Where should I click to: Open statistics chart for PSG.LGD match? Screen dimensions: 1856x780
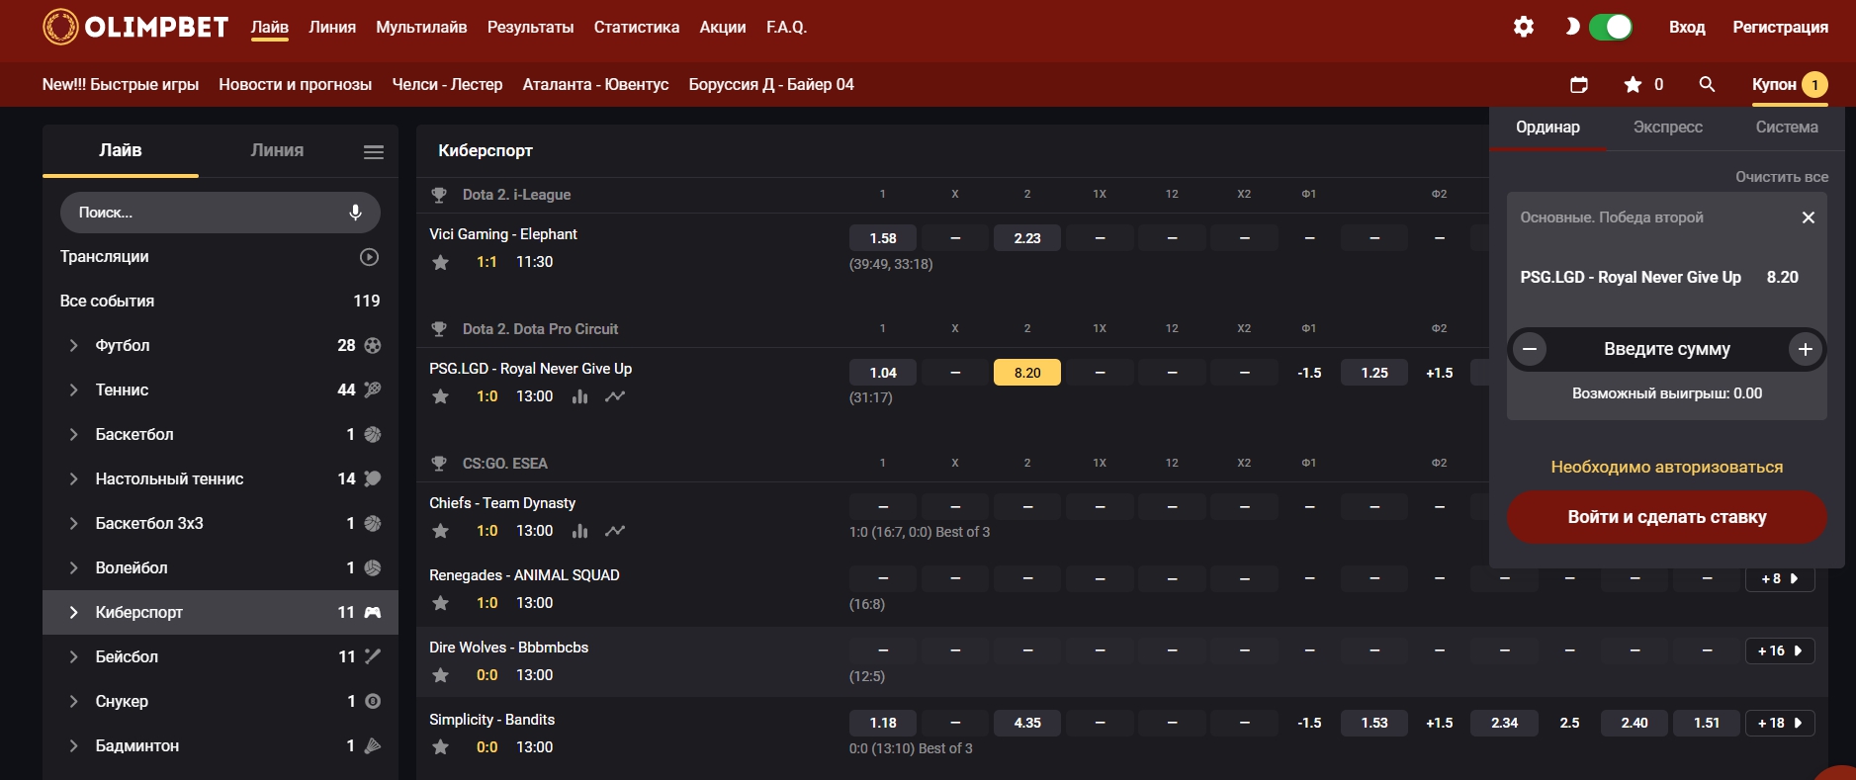coord(580,396)
